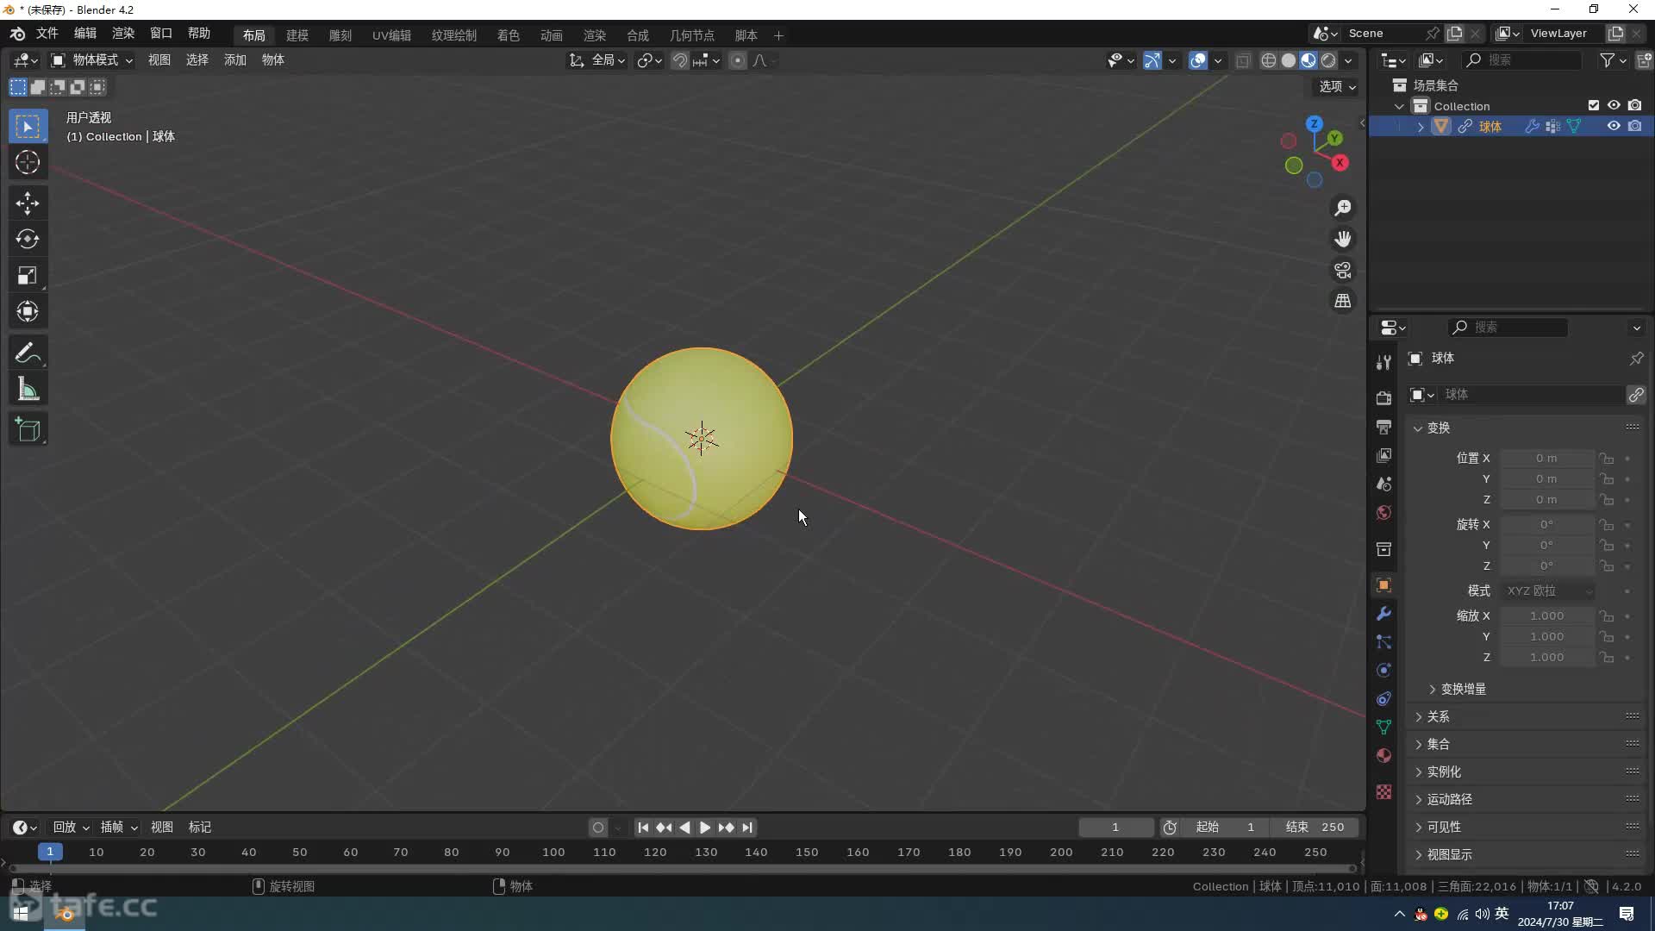Open the Object Data properties tab

point(1383,728)
